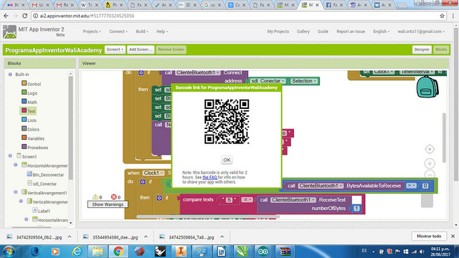Select Label1 in component tree
Image resolution: width=459 pixels, height=258 pixels.
click(42, 211)
